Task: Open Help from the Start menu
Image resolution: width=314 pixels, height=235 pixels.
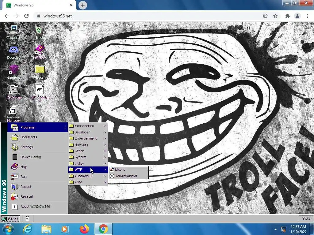Action: tap(38, 167)
